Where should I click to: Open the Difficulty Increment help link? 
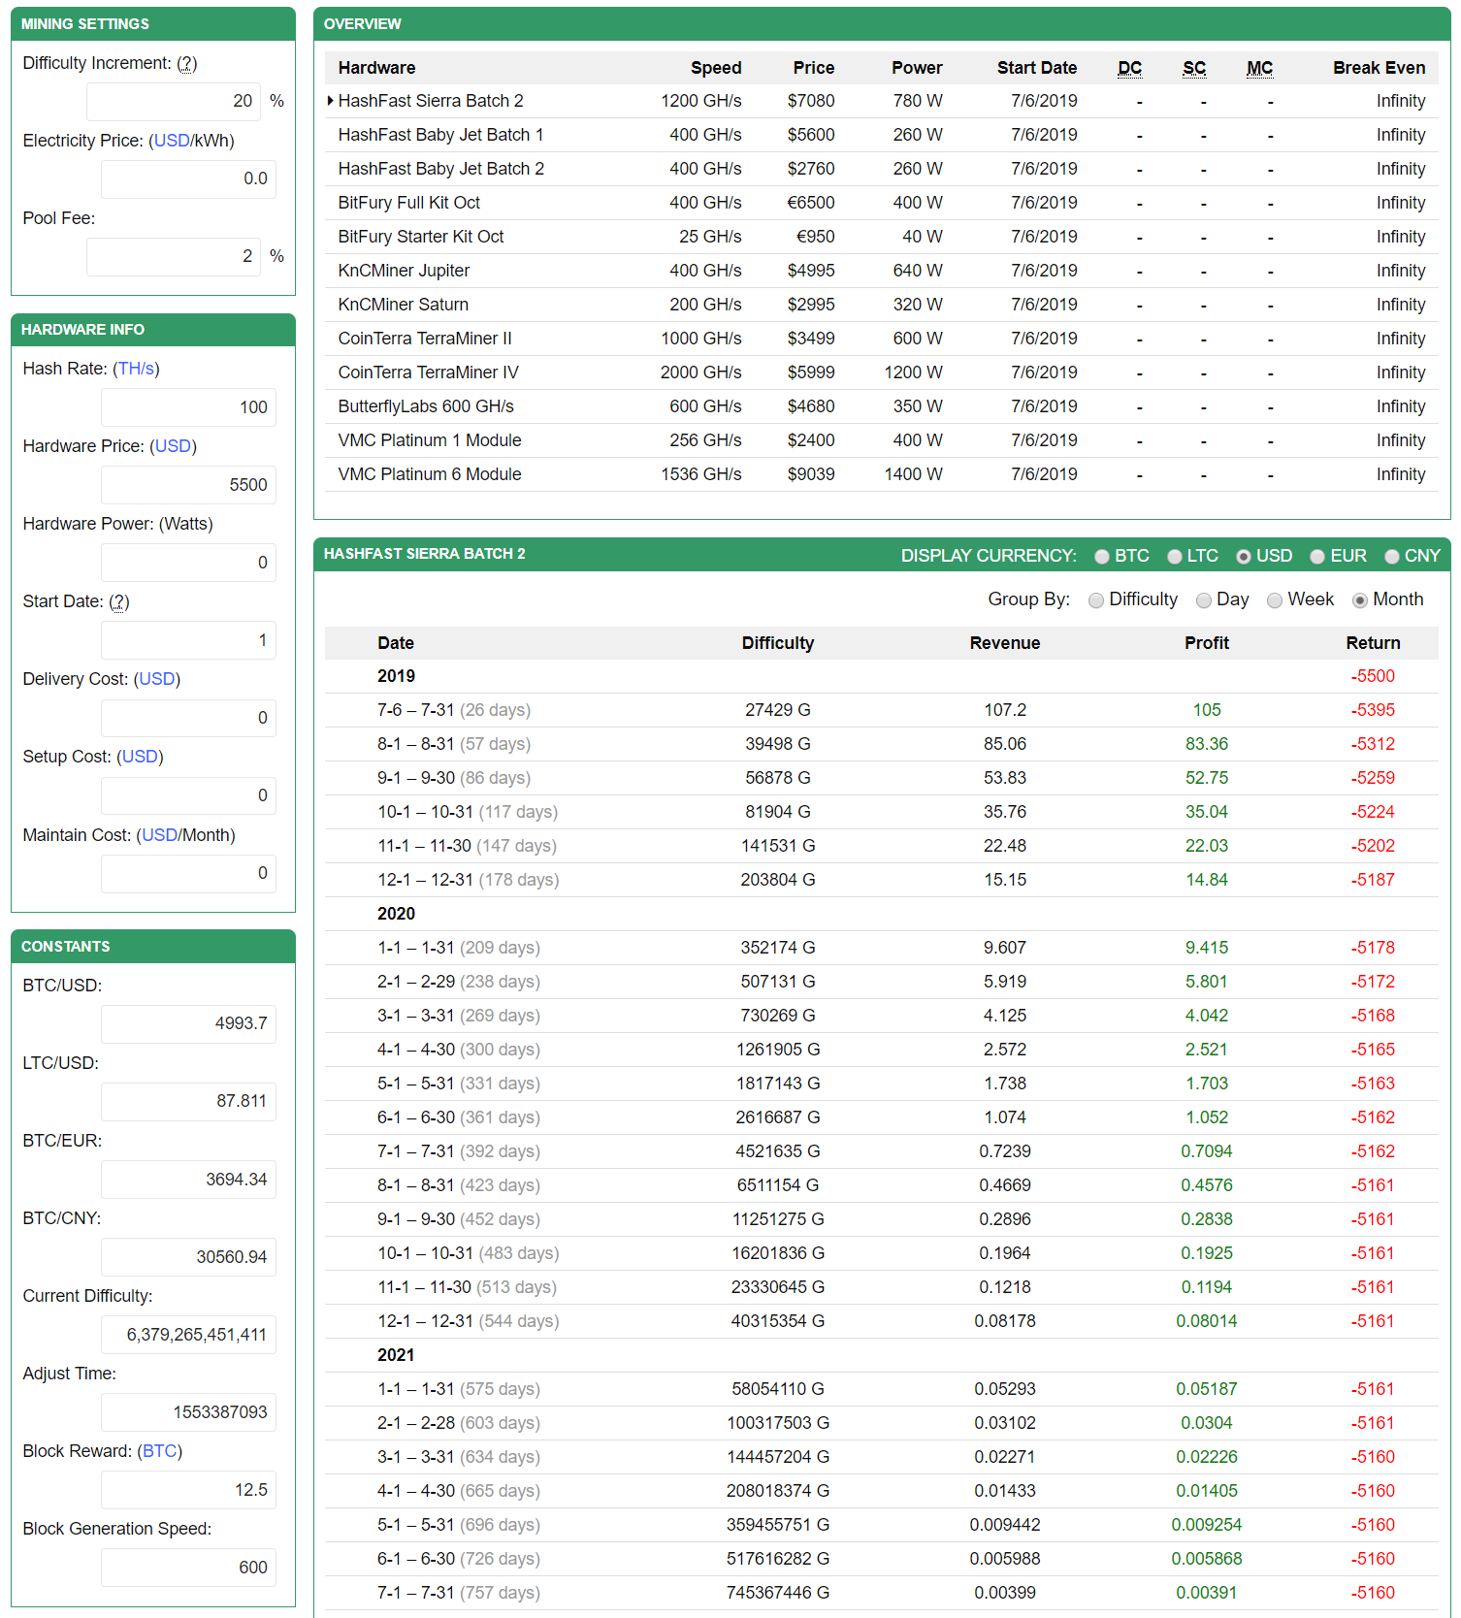click(x=187, y=63)
